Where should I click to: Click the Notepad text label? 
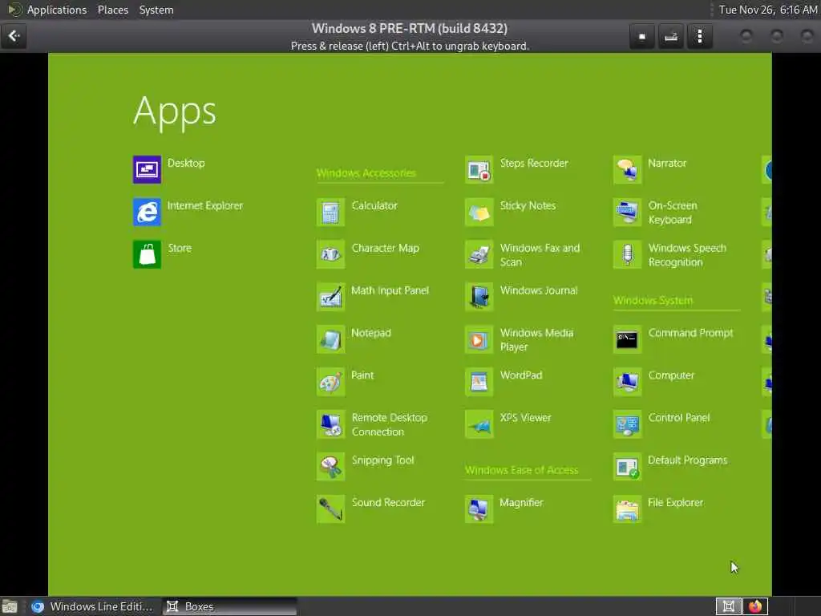(370, 333)
